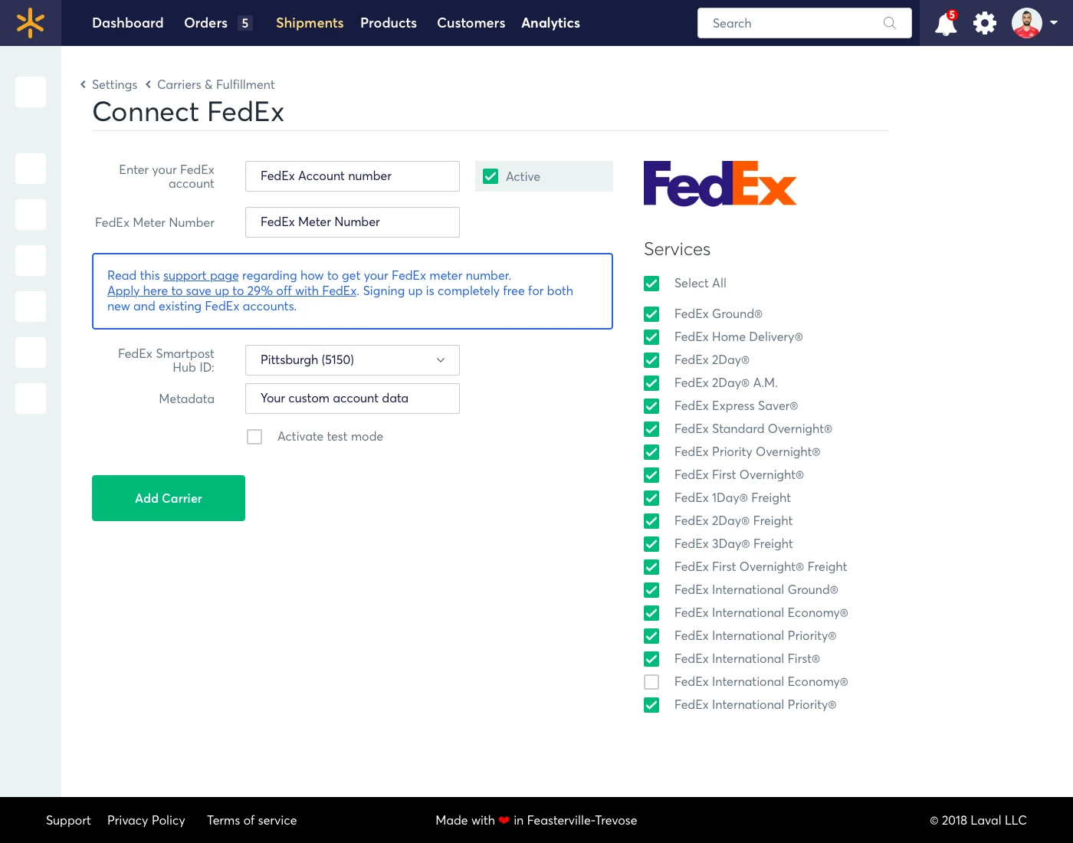1073x843 pixels.
Task: Click back chevron beside Settings breadcrumb
Action: tap(83, 84)
